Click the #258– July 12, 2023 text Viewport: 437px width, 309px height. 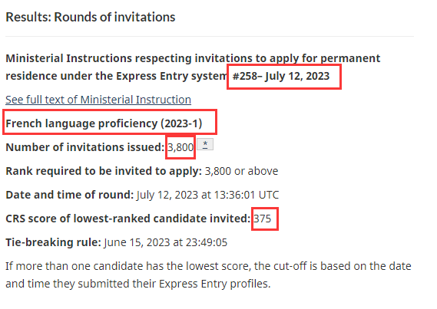tap(281, 76)
